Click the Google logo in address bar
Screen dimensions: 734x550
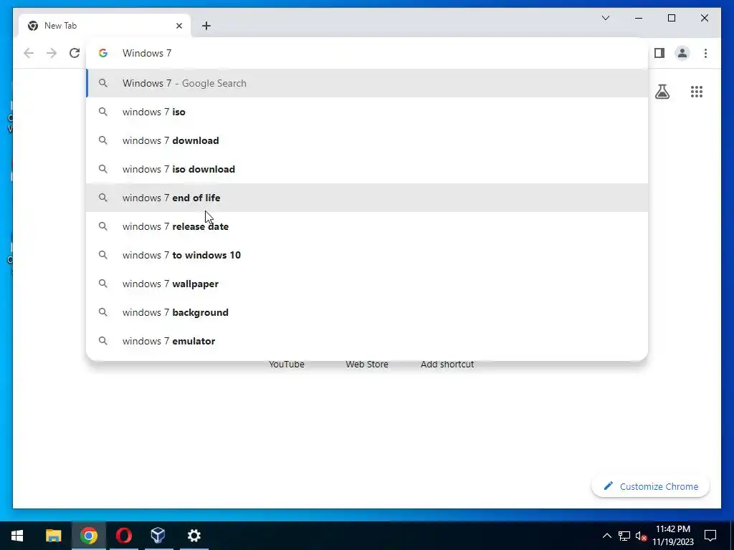[103, 53]
